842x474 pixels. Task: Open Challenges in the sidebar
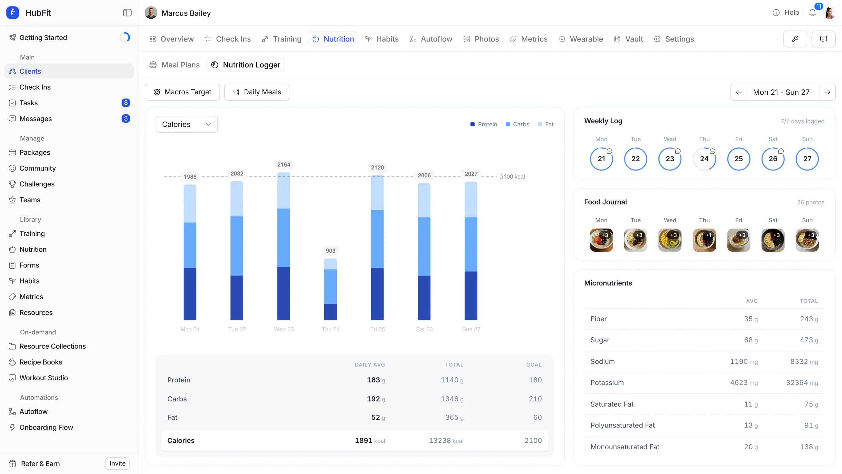coord(69,184)
